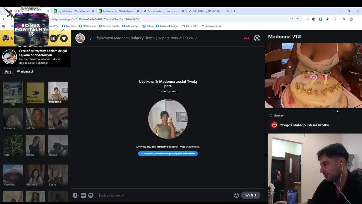
Task: Click the media control toolbar icon
Action: click(344, 19)
